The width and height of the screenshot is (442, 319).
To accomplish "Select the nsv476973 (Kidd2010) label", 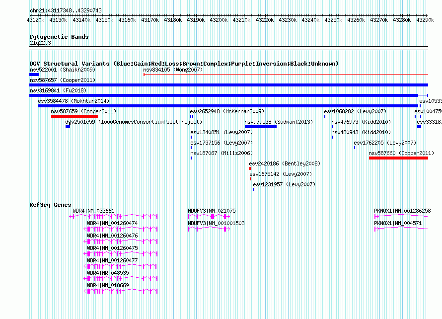I will point(361,122).
